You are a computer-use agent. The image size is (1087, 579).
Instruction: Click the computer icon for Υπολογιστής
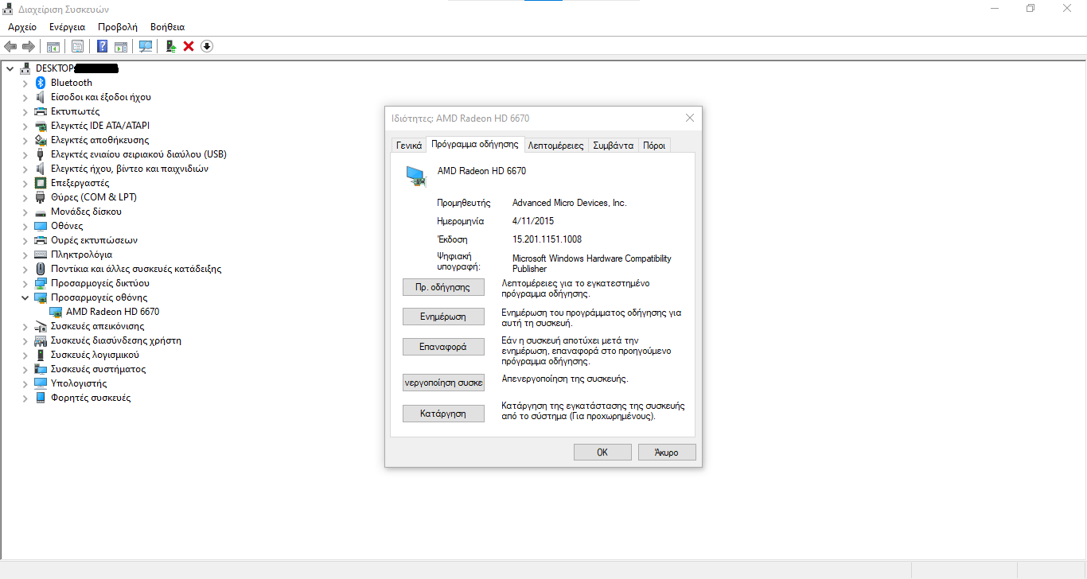pyautogui.click(x=41, y=383)
